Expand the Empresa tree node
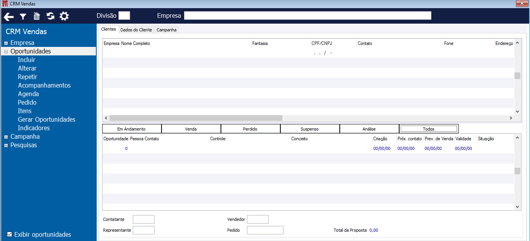 (6, 43)
